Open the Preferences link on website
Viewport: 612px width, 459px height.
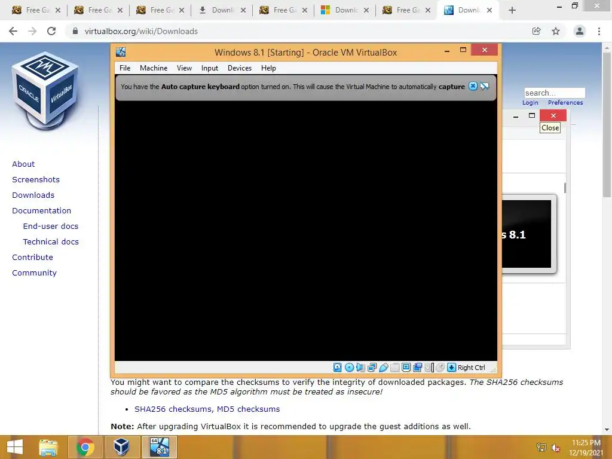565,103
